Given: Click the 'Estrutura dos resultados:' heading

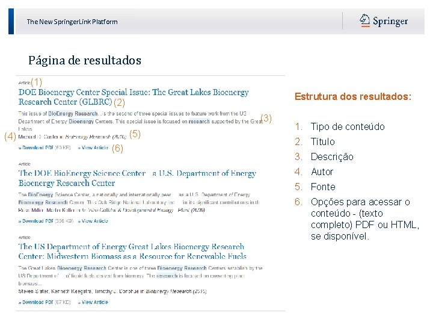Looking at the screenshot, I should point(353,96).
